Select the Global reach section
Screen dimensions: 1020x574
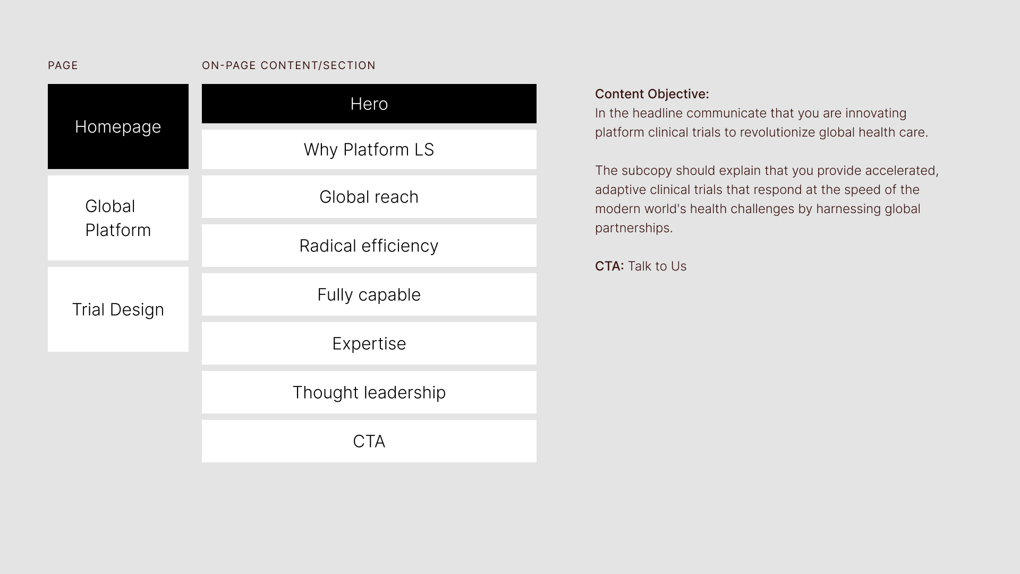[x=369, y=197]
